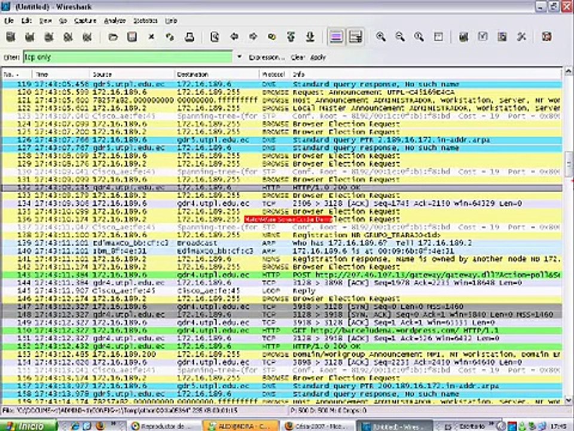Open the Help menu
Viewport: 574px width, 431px height.
pyautogui.click(x=171, y=21)
